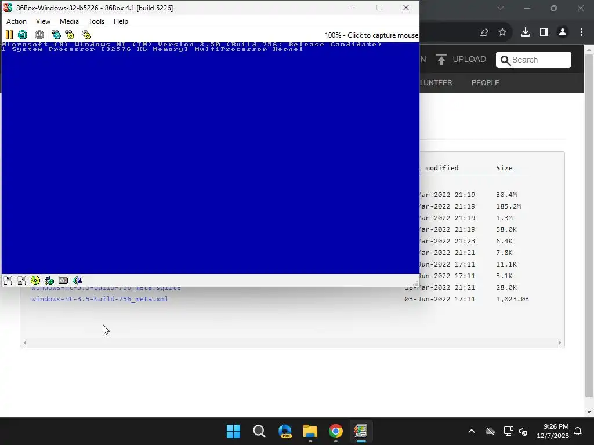
Task: Open the View menu in 86Box
Action: click(x=43, y=21)
